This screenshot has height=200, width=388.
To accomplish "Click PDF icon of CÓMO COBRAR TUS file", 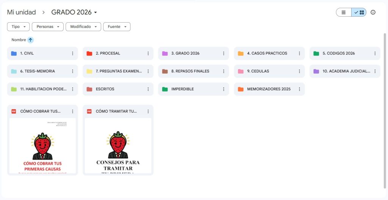I will (14, 112).
